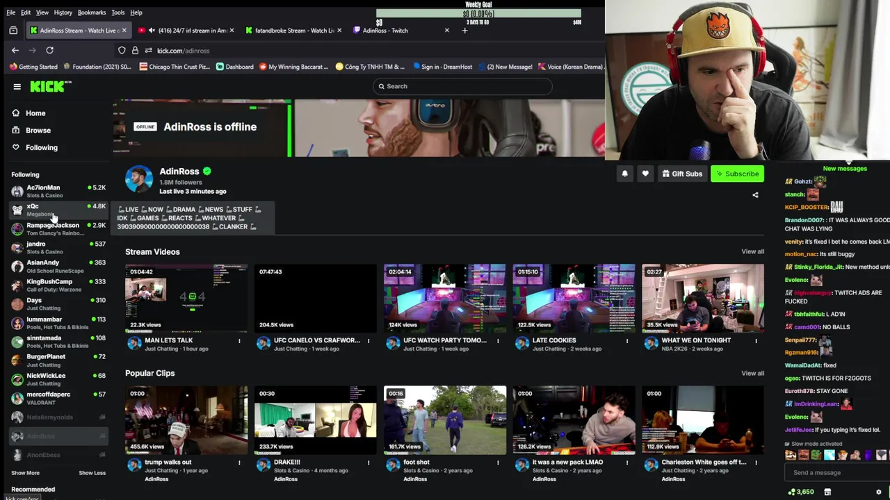Image resolution: width=890 pixels, height=500 pixels.
Task: Click the share icon under Subscribe
Action: pos(755,195)
